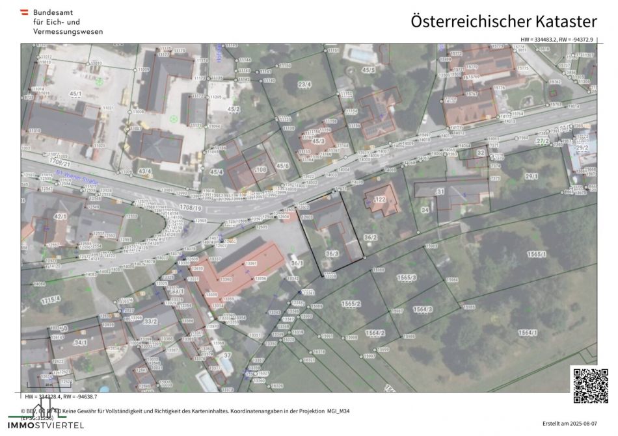Click the Bundesamt für Eich- und Vermessungswesen text
This screenshot has width=618, height=436.
pyautogui.click(x=68, y=22)
